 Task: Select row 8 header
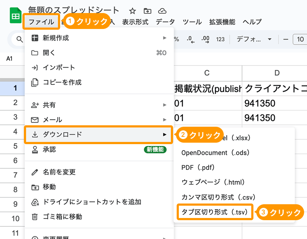pos(12,190)
